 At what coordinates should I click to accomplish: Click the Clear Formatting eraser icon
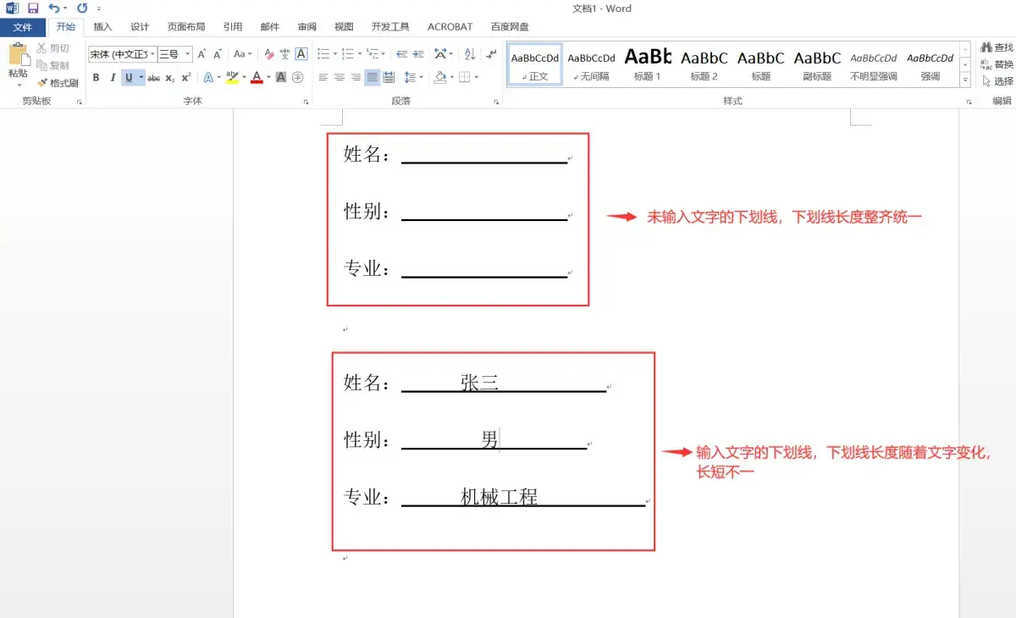point(269,54)
